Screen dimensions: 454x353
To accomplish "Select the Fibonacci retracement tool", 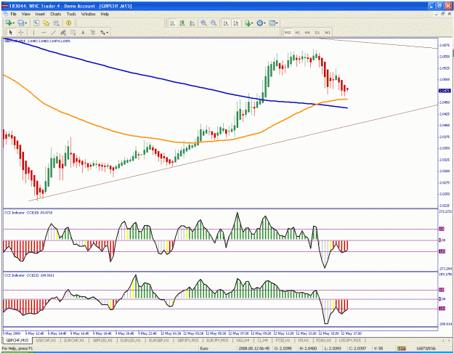I will 73,33.
